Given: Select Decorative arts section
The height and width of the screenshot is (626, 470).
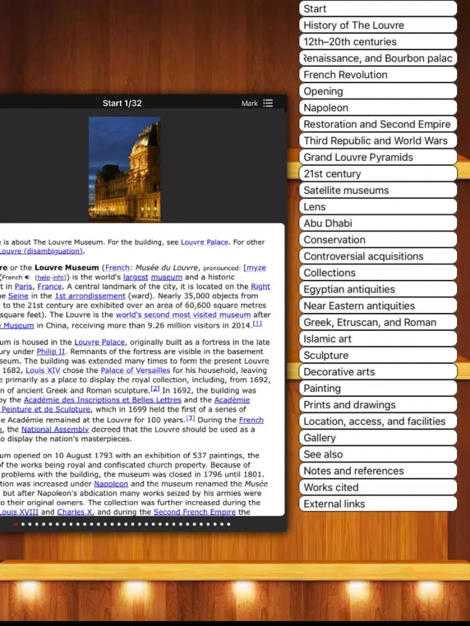Looking at the screenshot, I should pos(378,372).
